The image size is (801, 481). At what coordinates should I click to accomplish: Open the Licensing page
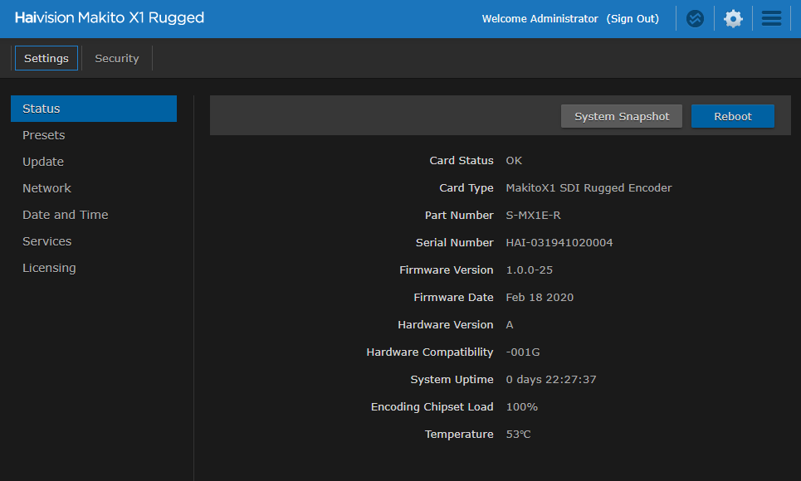pos(49,267)
